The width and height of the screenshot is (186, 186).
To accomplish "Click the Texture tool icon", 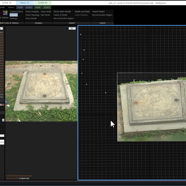I will [5, 13].
